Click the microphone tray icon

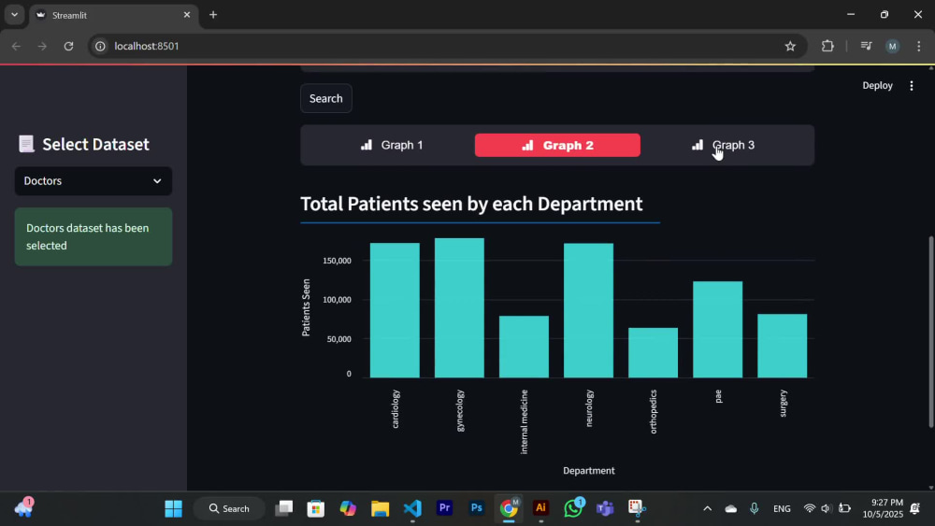755,508
